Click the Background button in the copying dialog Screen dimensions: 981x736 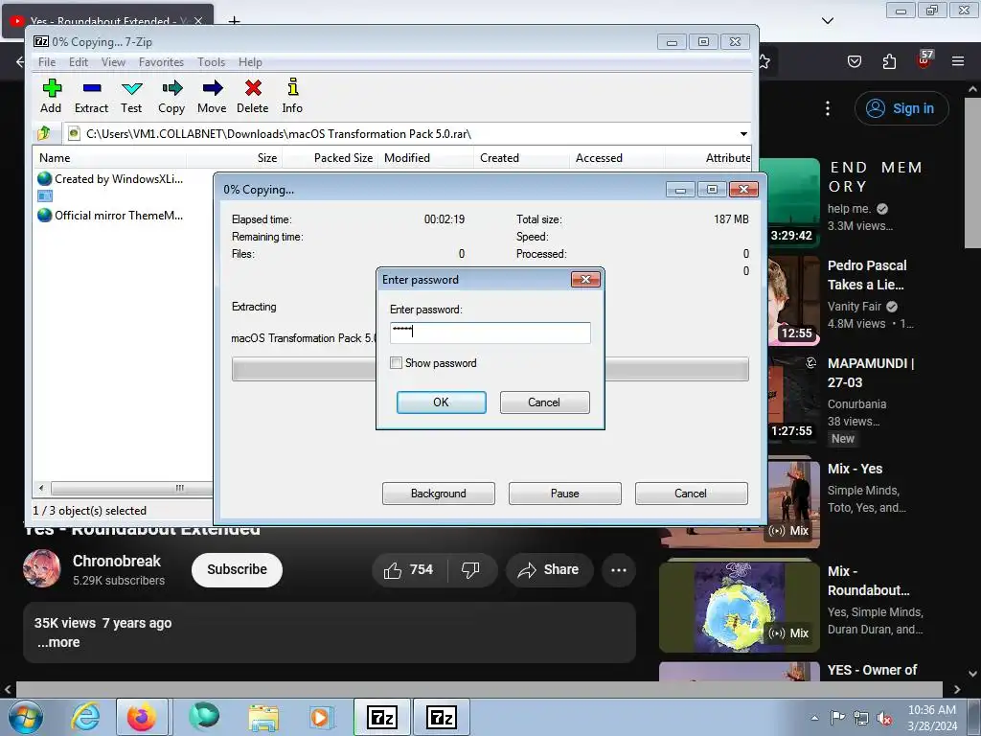pos(439,494)
